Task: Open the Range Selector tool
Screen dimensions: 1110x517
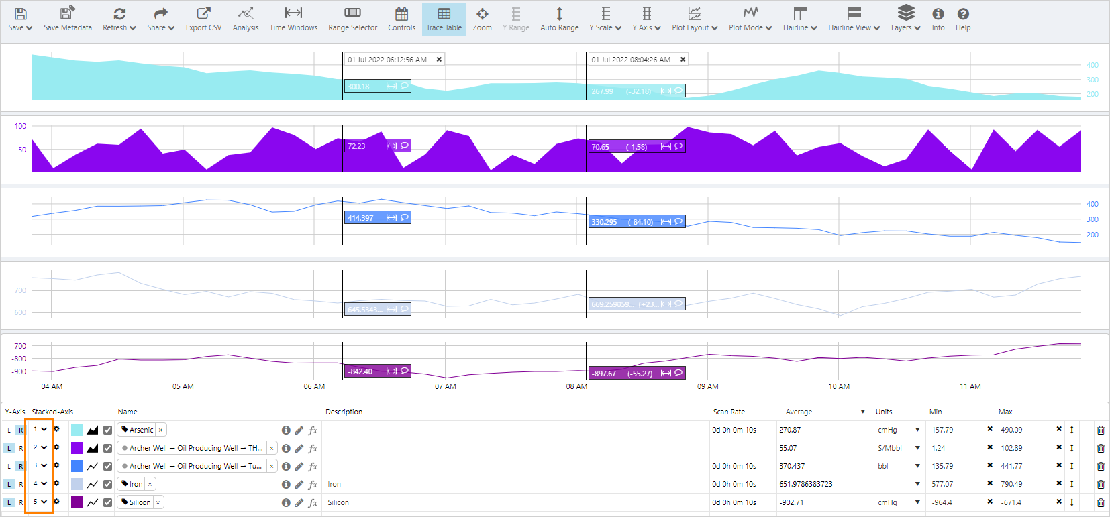Action: [352, 19]
